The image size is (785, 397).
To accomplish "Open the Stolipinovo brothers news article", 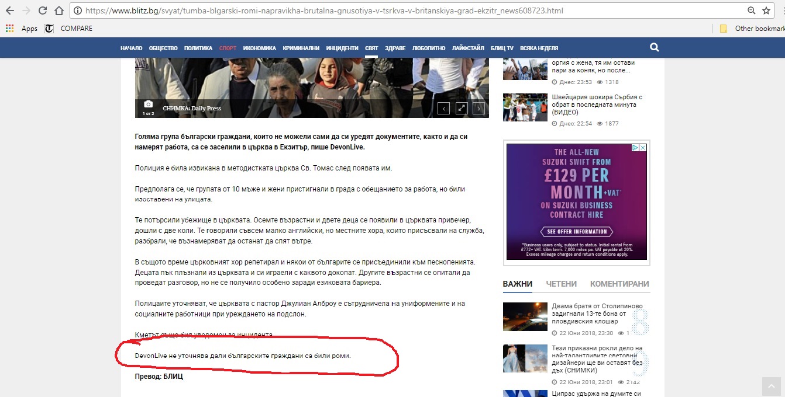I will [x=597, y=314].
